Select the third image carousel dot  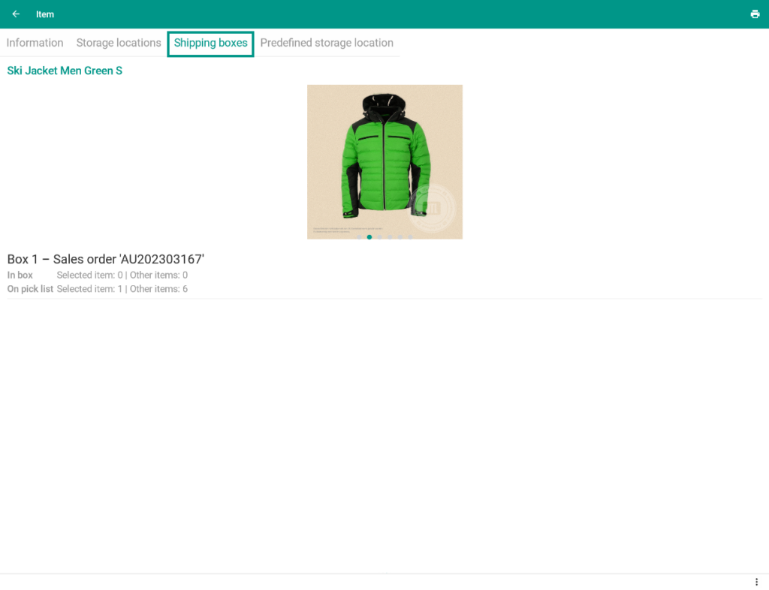(379, 237)
